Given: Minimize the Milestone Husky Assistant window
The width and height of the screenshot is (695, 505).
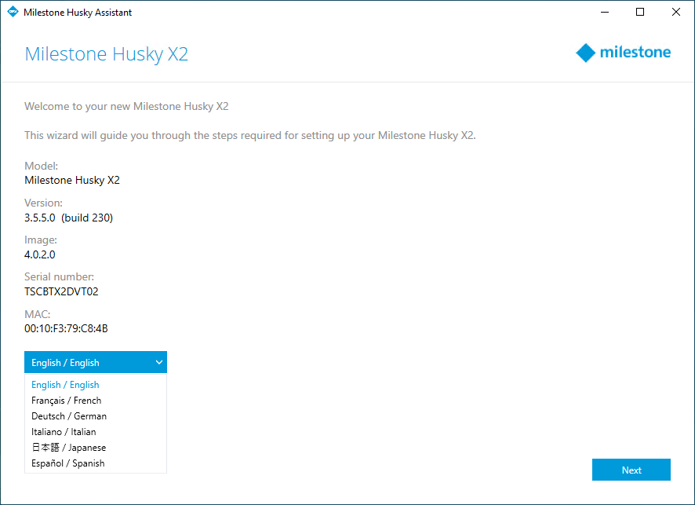Looking at the screenshot, I should (605, 12).
